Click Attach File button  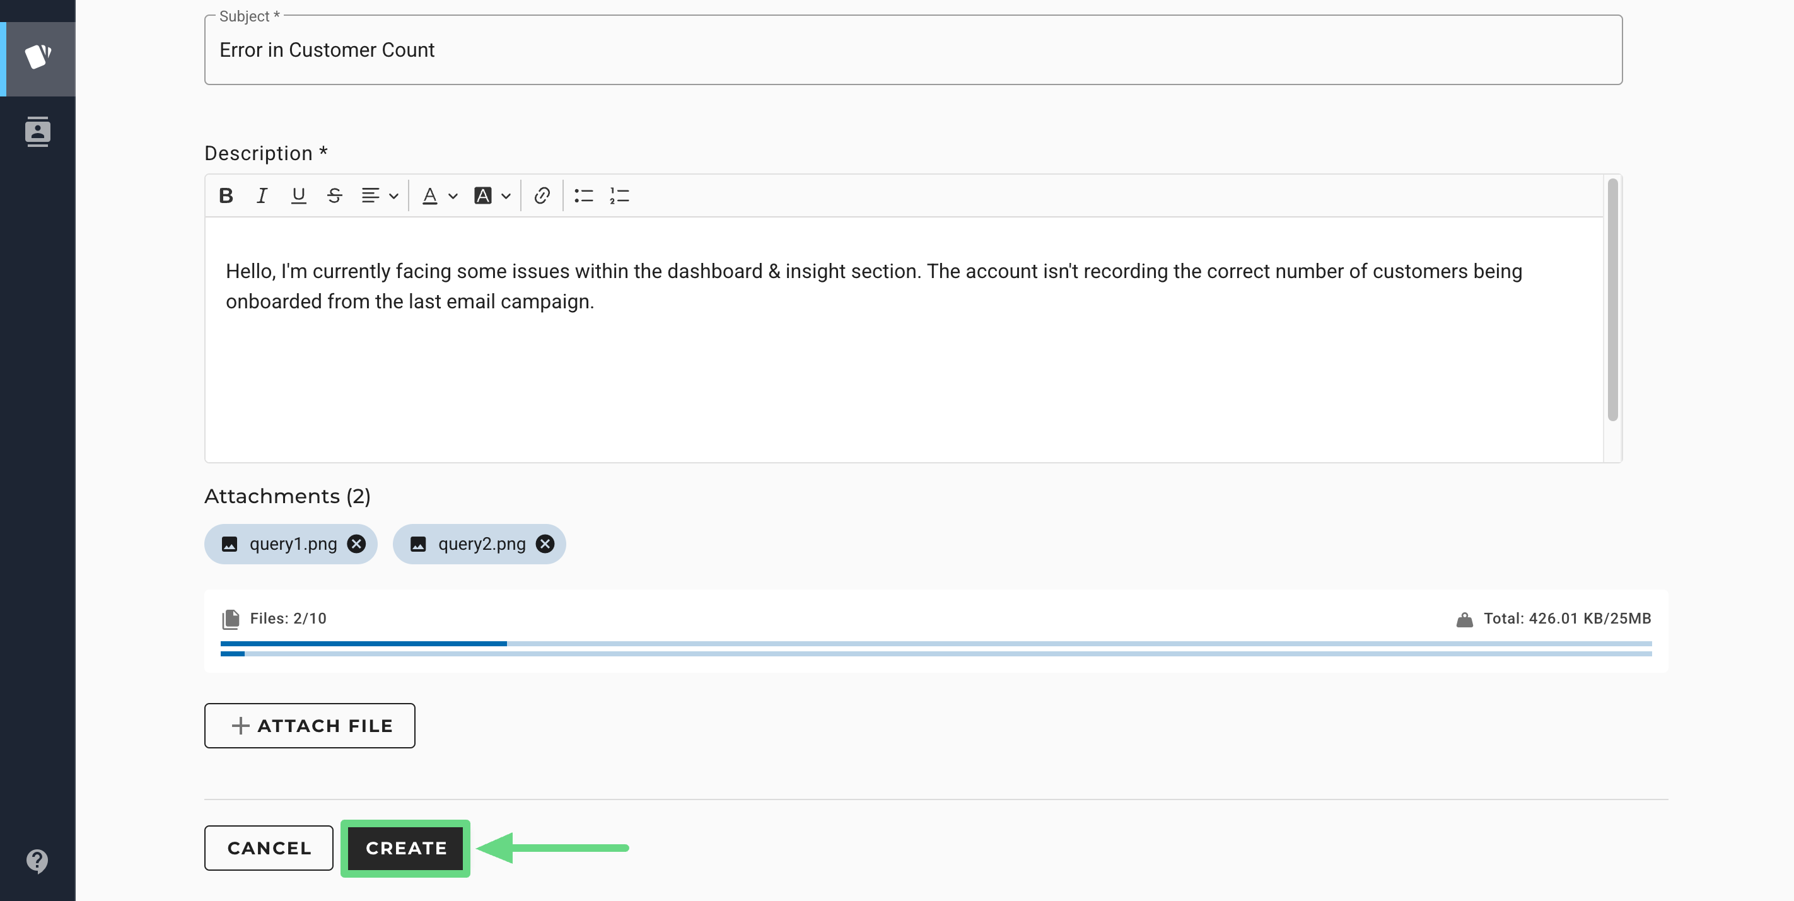click(x=309, y=726)
